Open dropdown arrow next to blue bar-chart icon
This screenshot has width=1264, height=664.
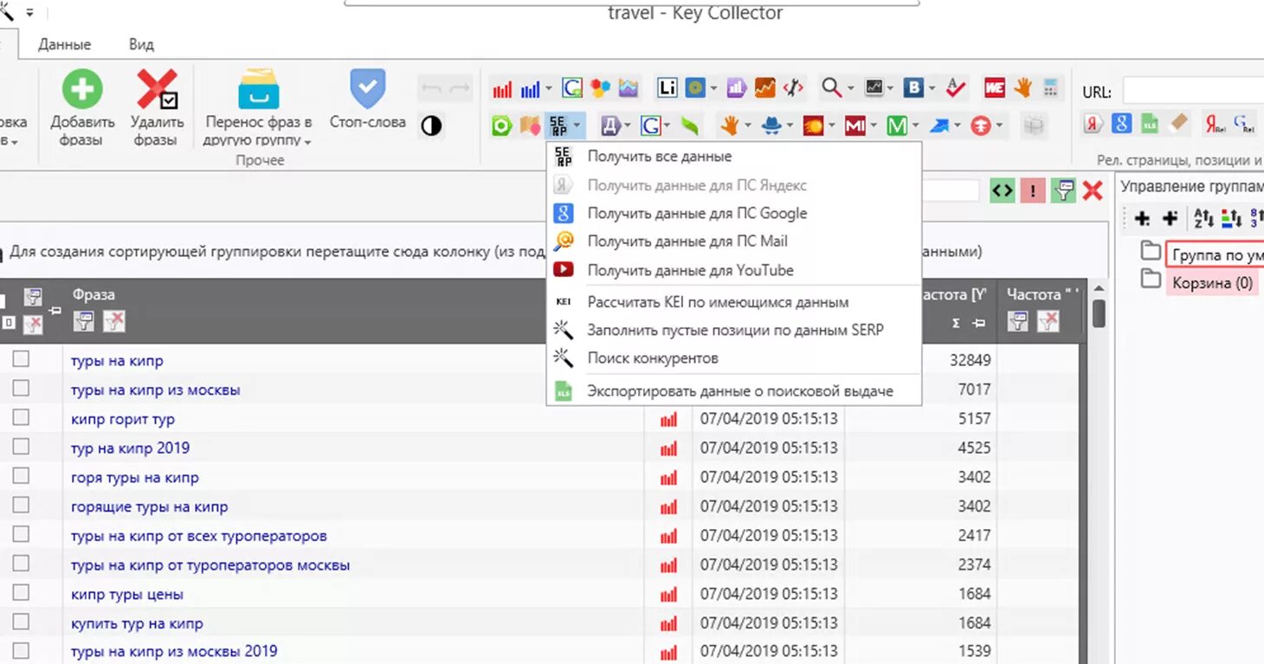pos(547,89)
